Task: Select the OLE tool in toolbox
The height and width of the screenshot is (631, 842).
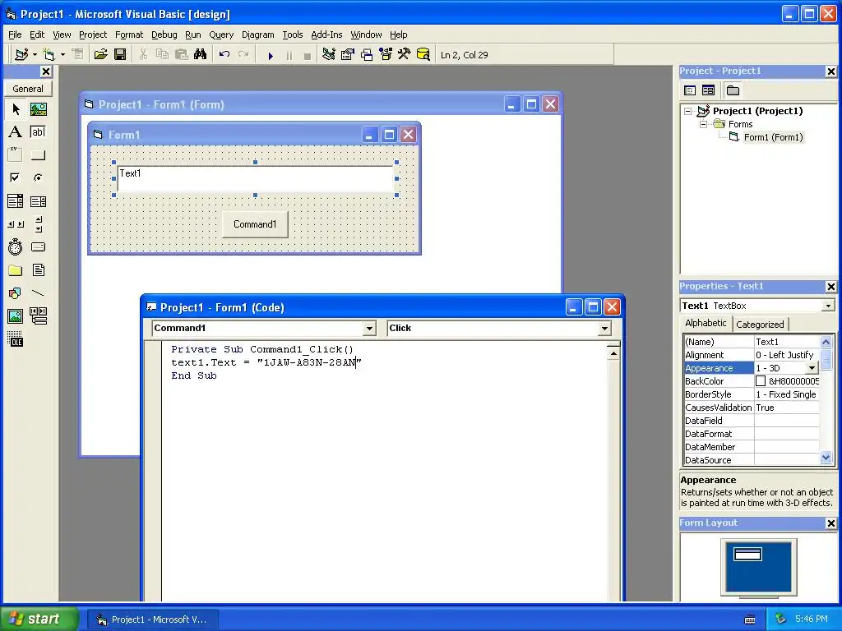Action: [x=15, y=339]
